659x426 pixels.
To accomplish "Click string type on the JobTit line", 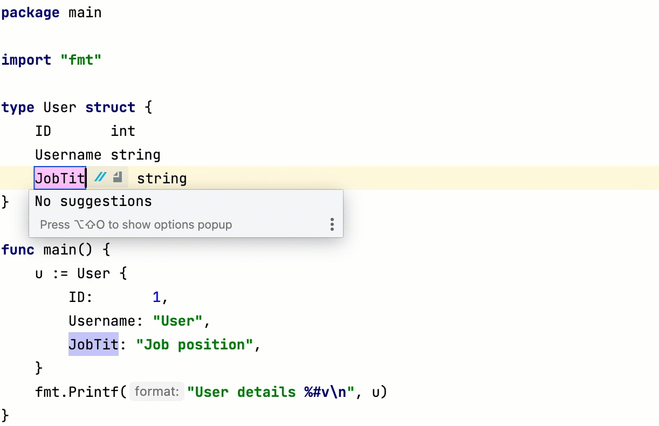I will click(162, 178).
